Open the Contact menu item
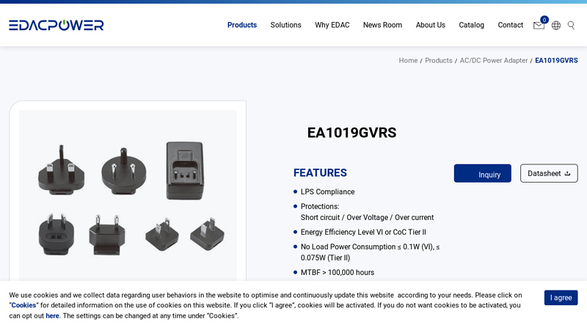The image size is (587, 330). click(x=510, y=25)
